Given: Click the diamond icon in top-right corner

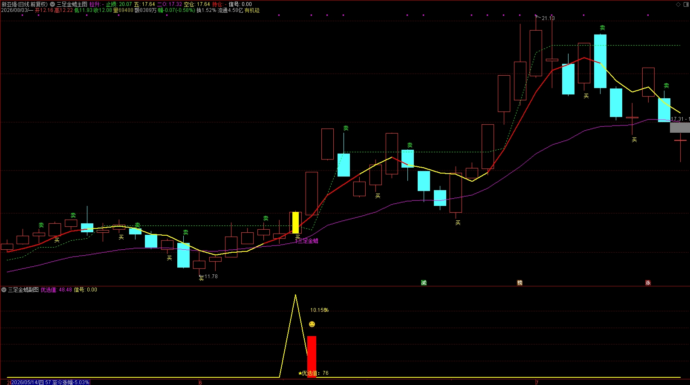Looking at the screenshot, I should tap(678, 4).
